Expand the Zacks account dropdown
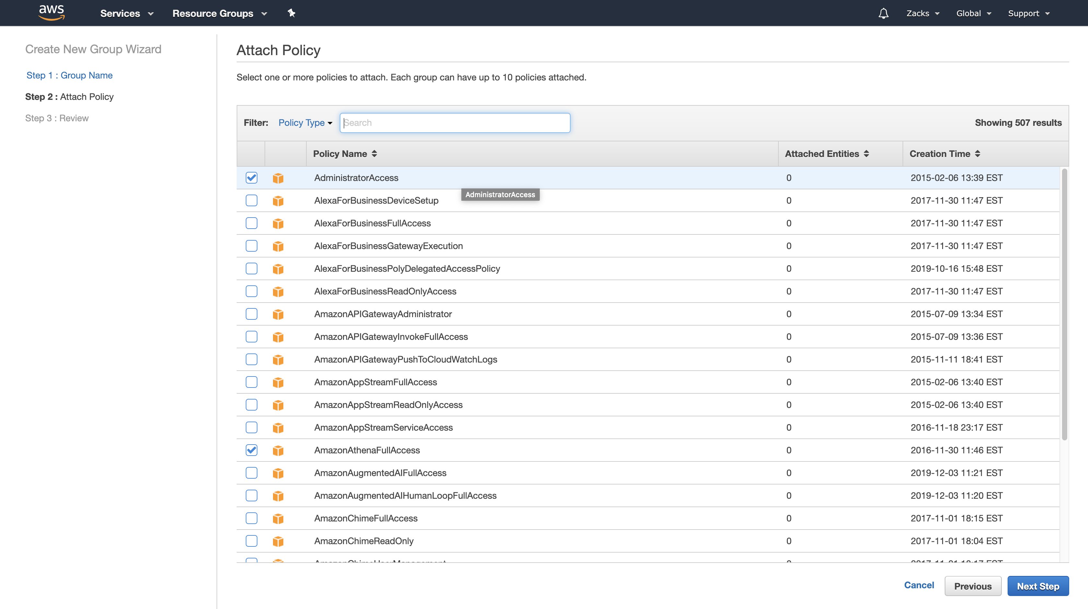 point(922,14)
